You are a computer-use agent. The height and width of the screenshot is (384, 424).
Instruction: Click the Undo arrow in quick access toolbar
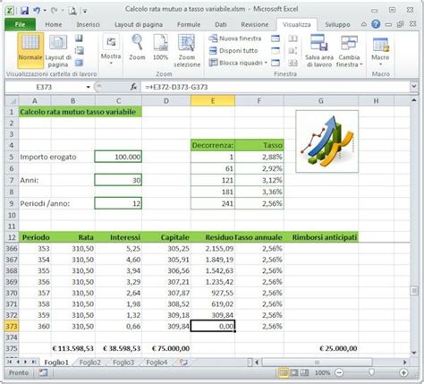point(37,11)
